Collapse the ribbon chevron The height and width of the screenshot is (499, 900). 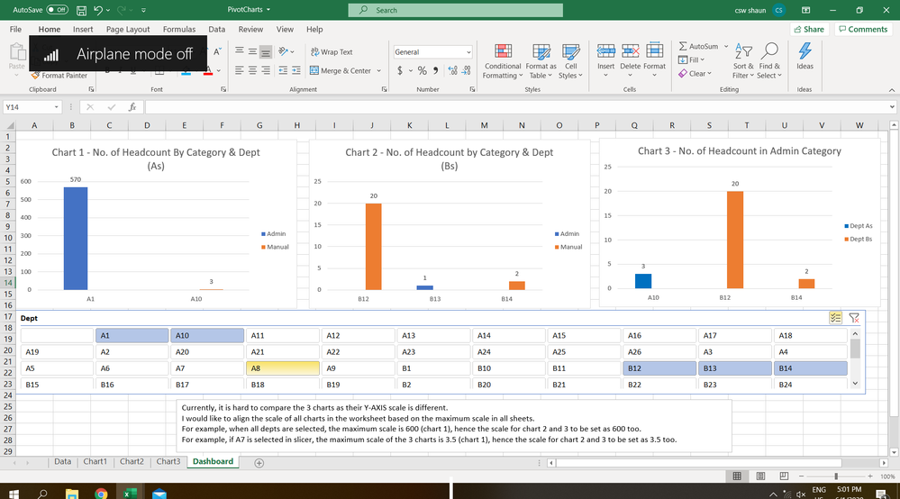(891, 90)
